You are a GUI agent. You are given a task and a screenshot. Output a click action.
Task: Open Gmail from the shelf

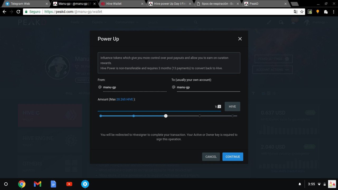click(37, 184)
